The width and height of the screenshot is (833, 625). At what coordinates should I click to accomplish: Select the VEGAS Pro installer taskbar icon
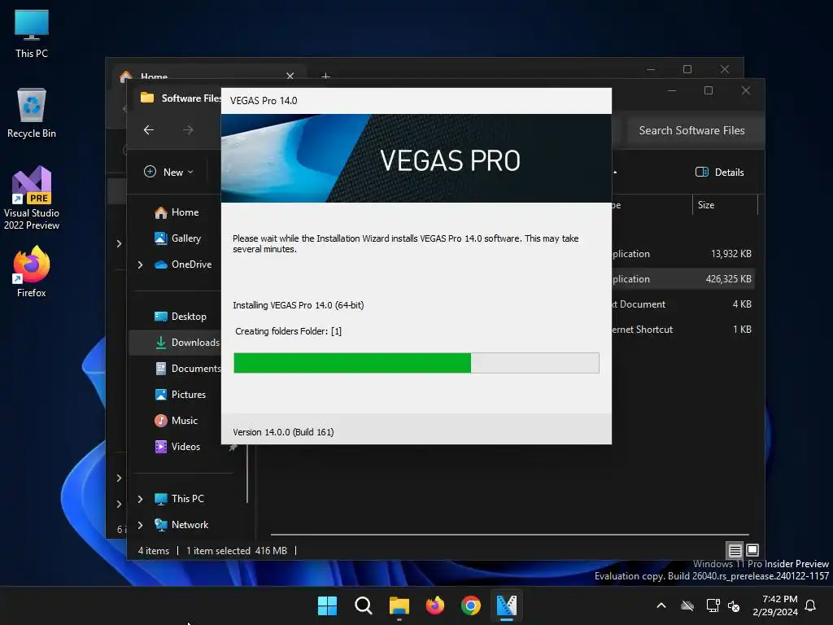[506, 605]
